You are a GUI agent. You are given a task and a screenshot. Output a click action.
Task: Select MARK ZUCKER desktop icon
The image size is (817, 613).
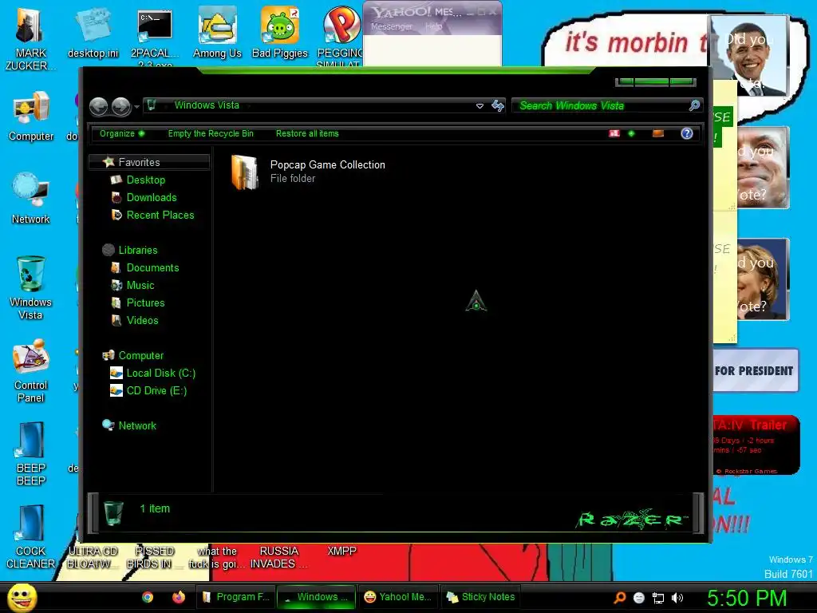[x=30, y=38]
